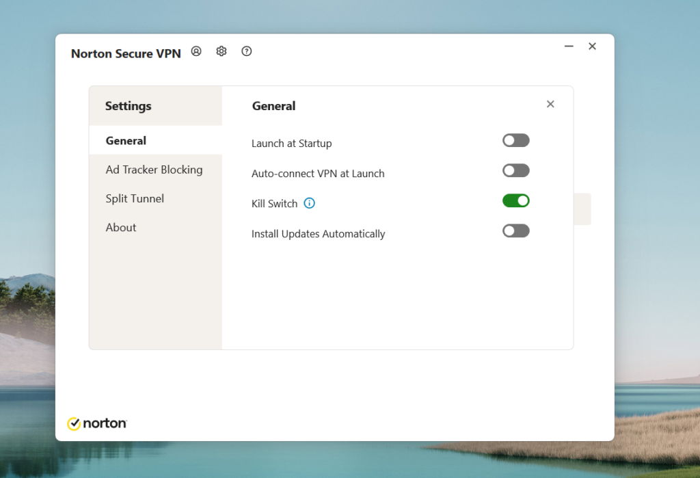Open Ad Tracker Blocking settings
The height and width of the screenshot is (478, 700).
click(x=154, y=170)
